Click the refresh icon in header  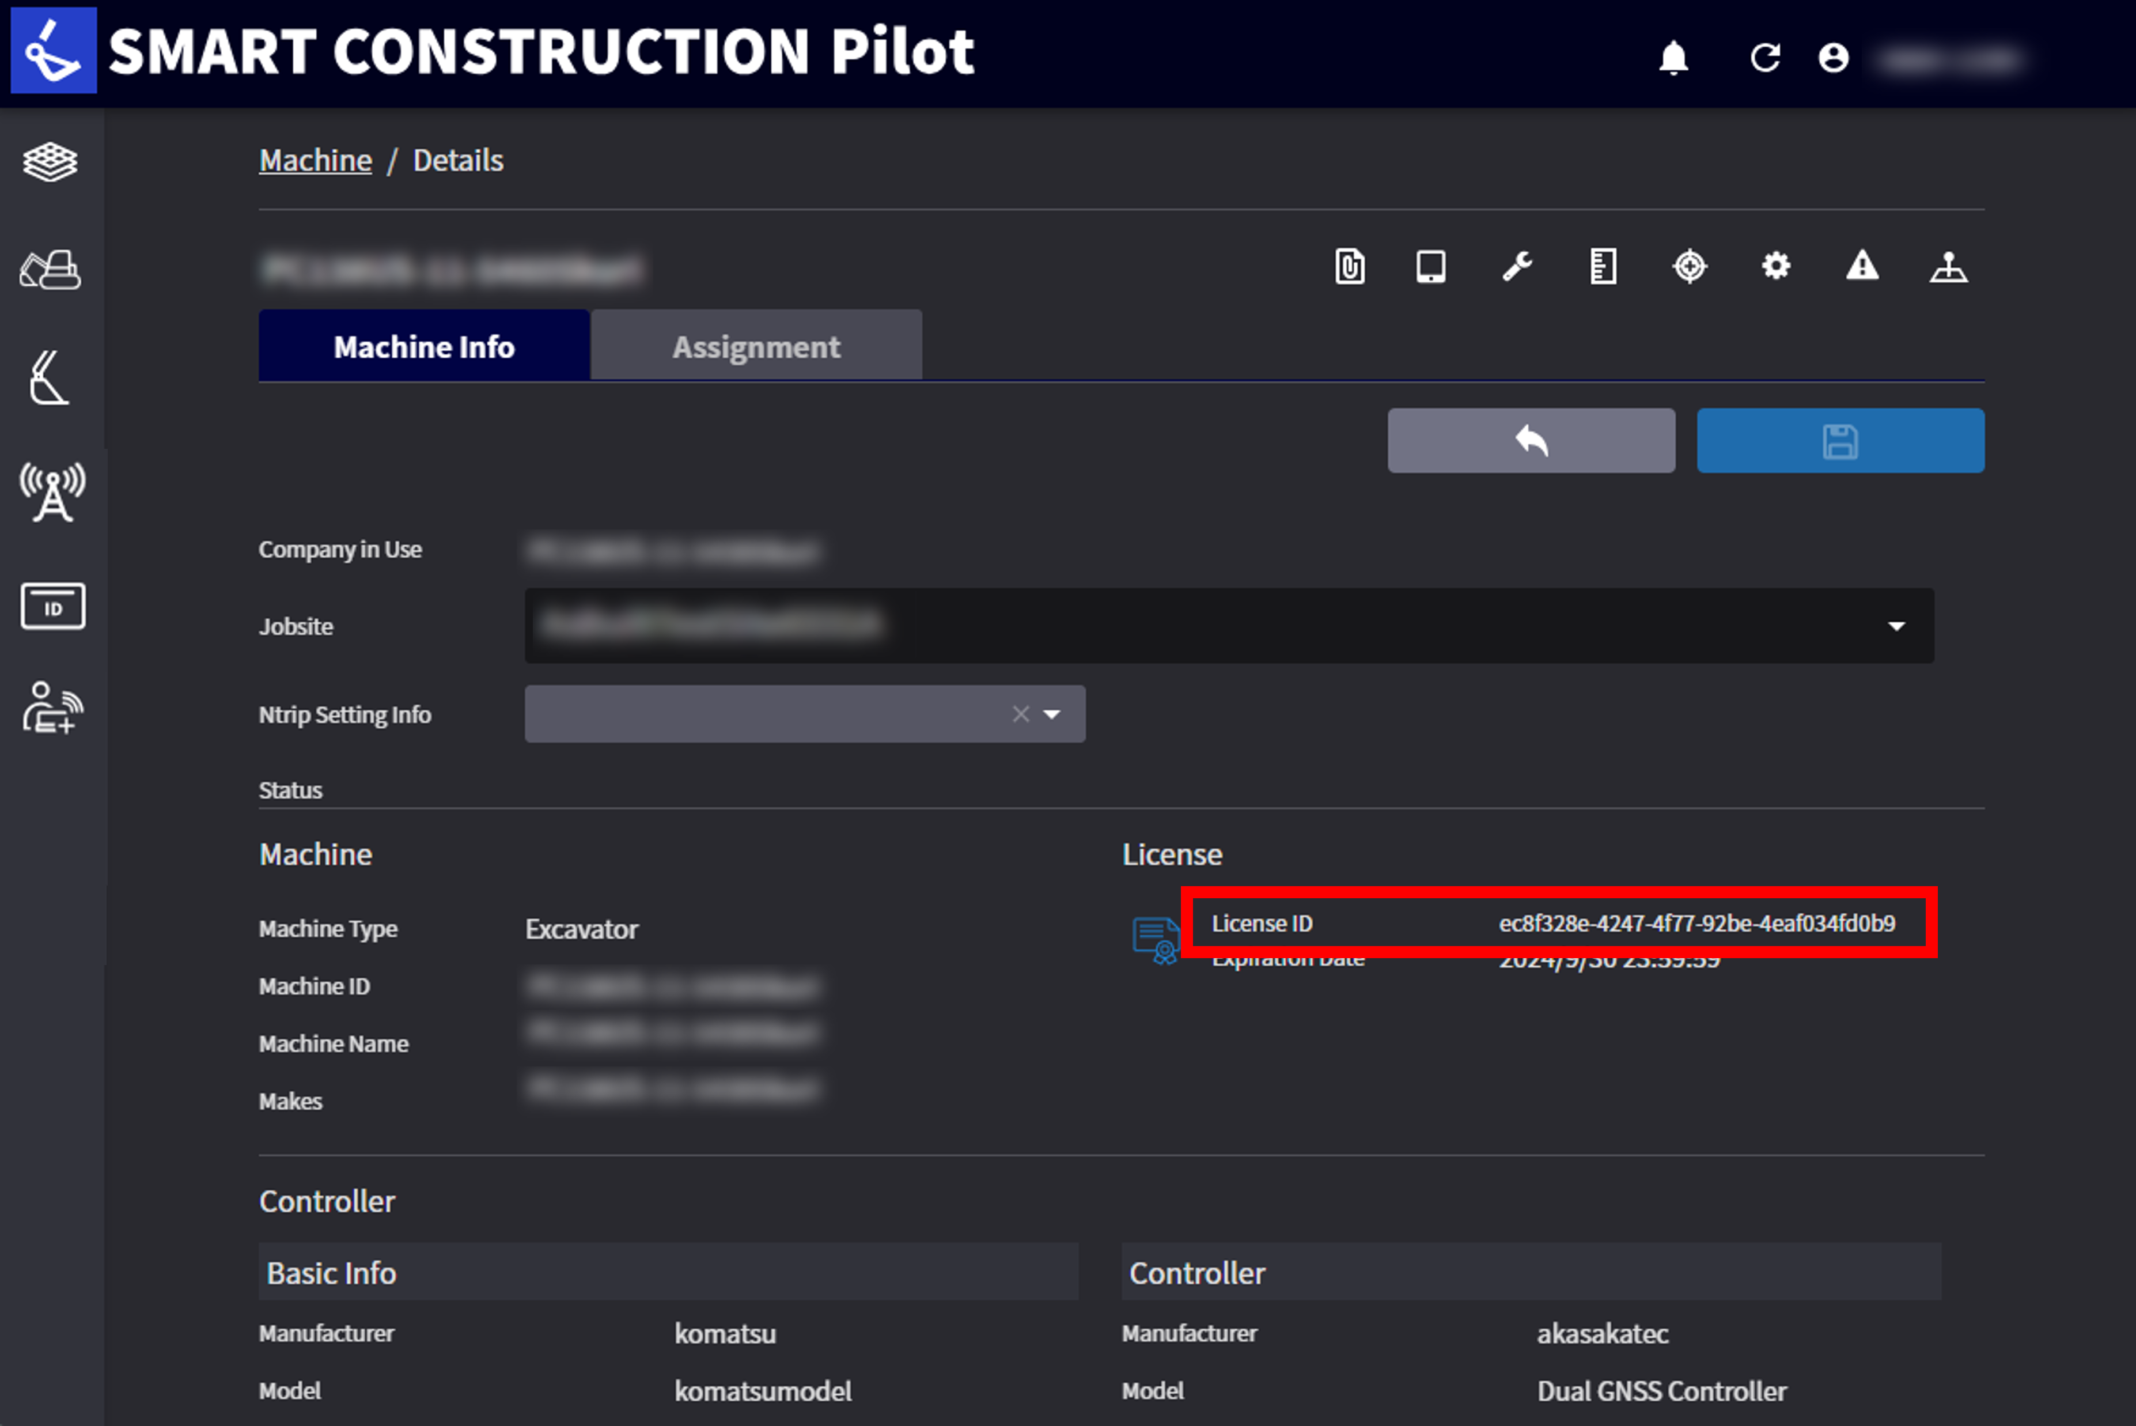coord(1765,58)
